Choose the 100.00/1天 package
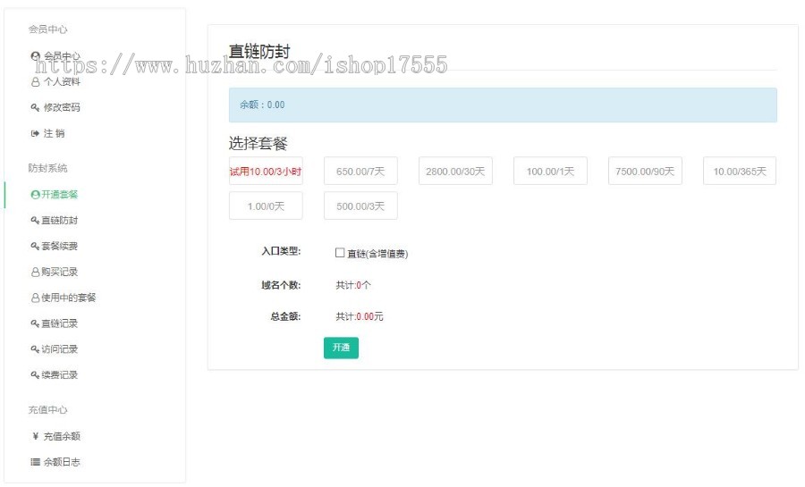Image resolution: width=805 pixels, height=487 pixels. pos(550,172)
